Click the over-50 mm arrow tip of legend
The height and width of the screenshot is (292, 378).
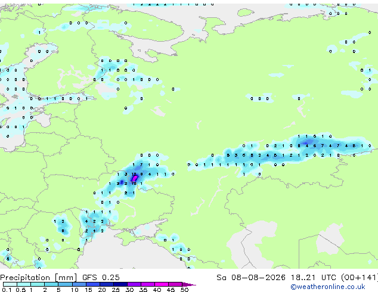[x=189, y=284]
